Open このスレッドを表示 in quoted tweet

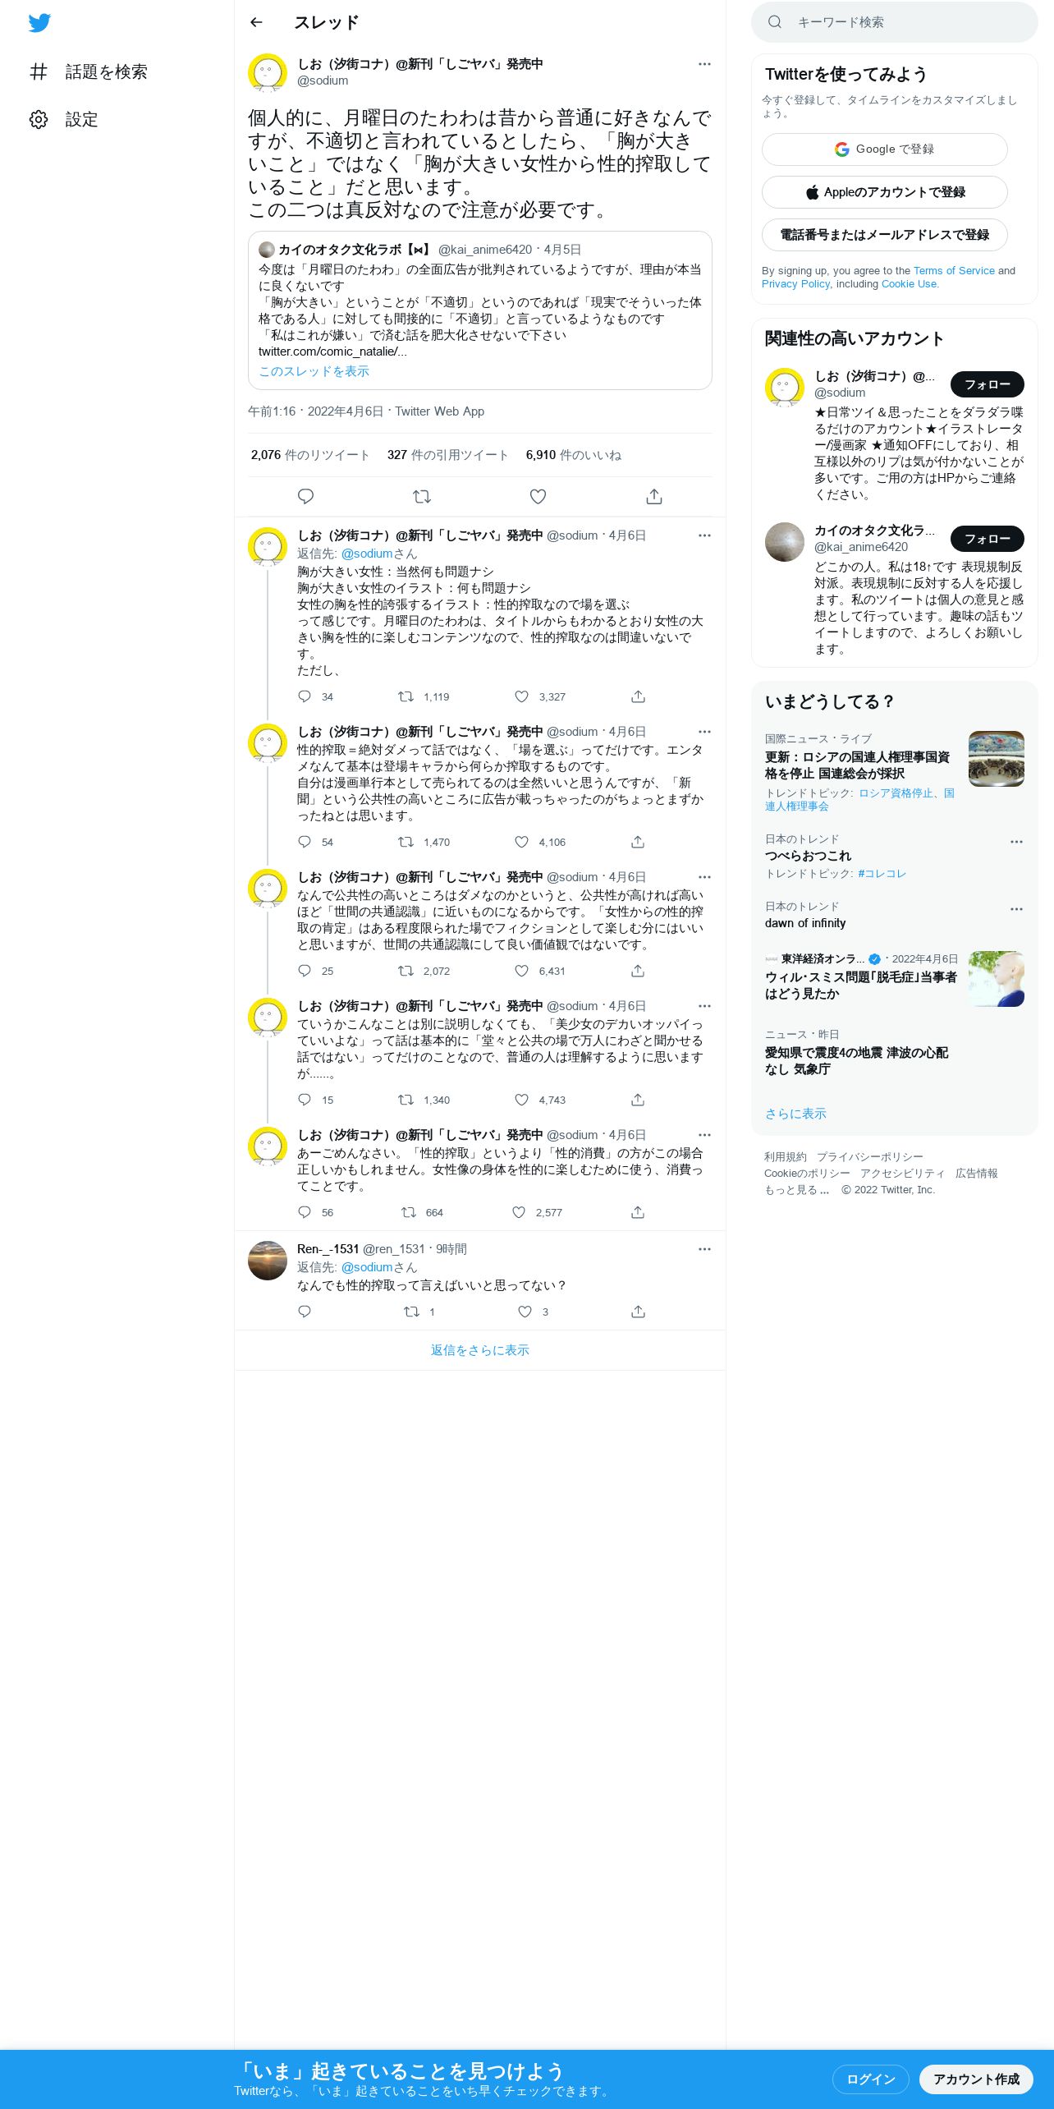pyautogui.click(x=314, y=371)
